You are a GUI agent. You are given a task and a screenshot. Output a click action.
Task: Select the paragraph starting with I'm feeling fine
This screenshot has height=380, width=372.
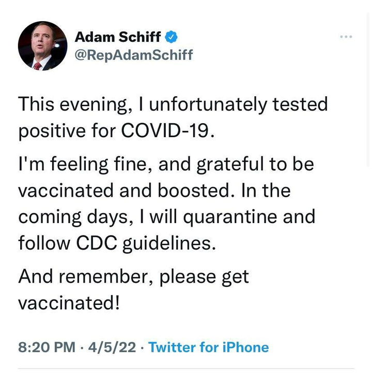pos(167,204)
